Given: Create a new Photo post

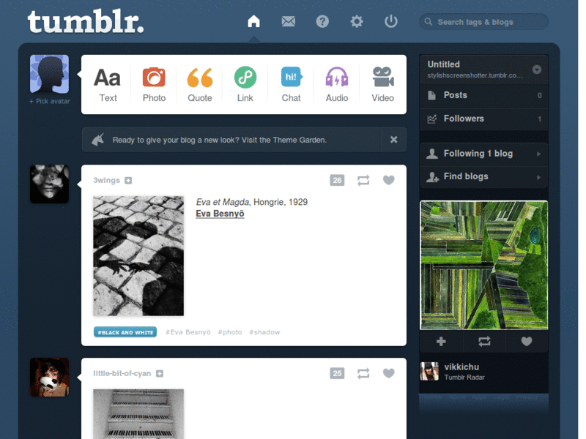Looking at the screenshot, I should tap(154, 85).
